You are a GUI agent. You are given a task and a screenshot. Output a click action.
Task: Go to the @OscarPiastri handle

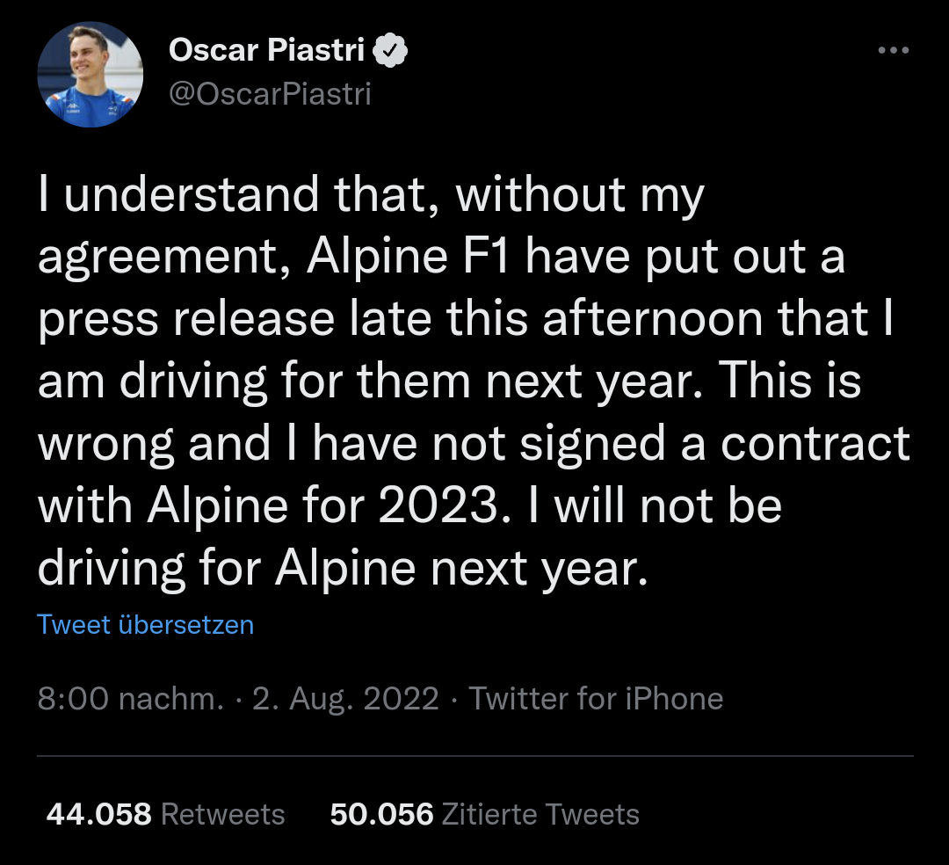tap(270, 93)
